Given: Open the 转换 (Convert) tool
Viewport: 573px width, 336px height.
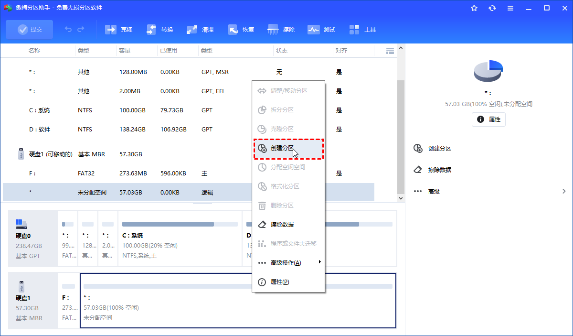Looking at the screenshot, I should (x=159, y=30).
